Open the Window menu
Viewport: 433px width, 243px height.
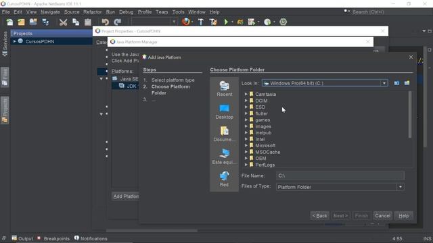click(197, 12)
